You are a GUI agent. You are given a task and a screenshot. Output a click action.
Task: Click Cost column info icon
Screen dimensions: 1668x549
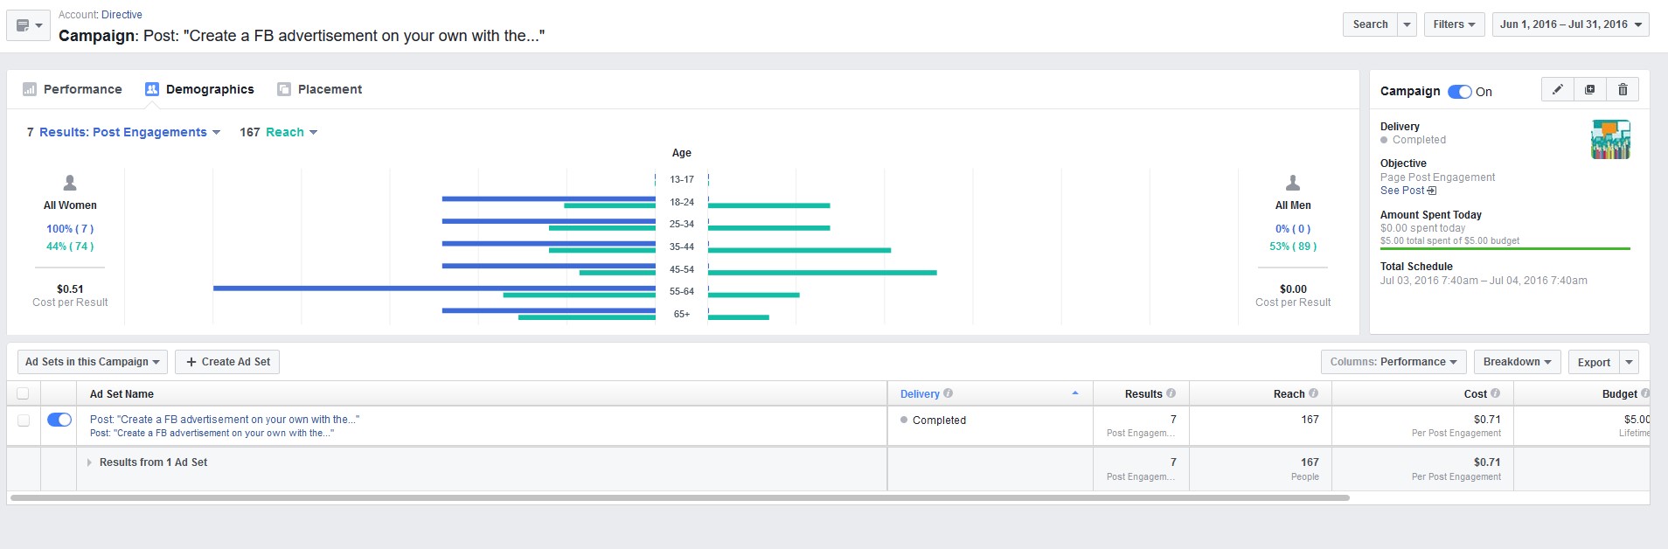[x=1496, y=393]
